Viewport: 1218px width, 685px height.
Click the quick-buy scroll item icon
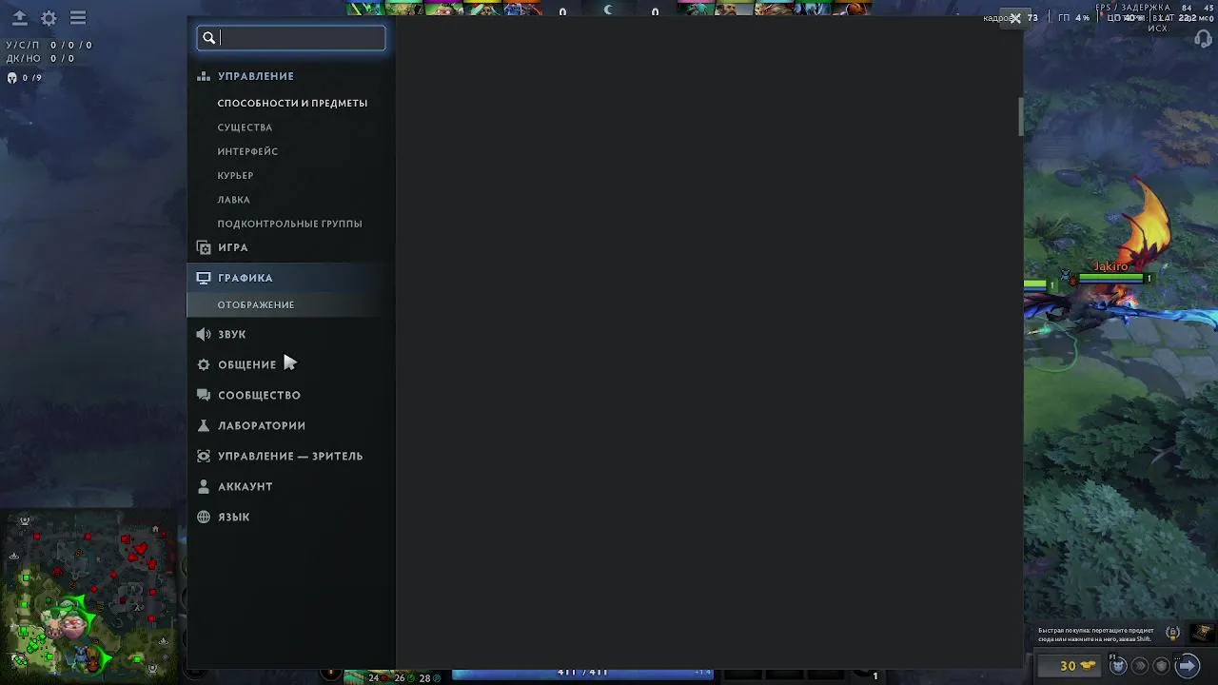point(1203,633)
